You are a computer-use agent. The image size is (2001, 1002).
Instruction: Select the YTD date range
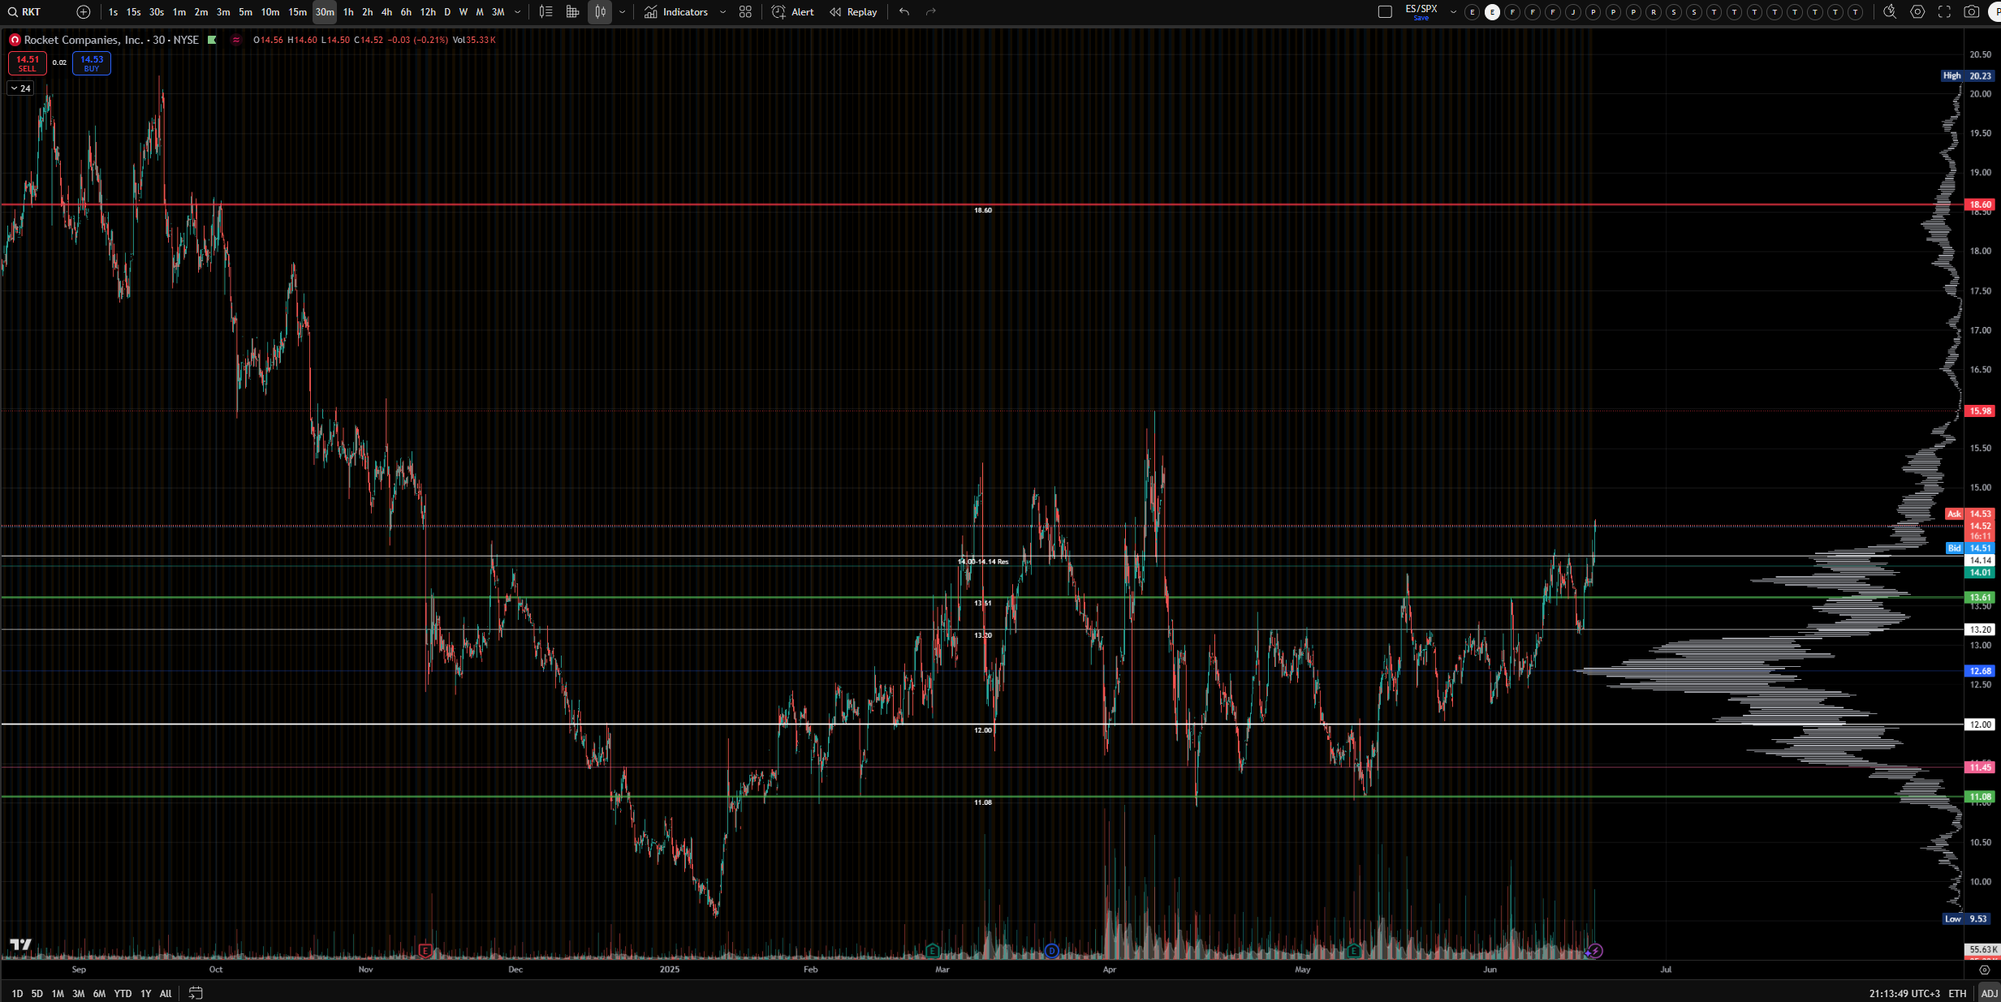pos(123,993)
